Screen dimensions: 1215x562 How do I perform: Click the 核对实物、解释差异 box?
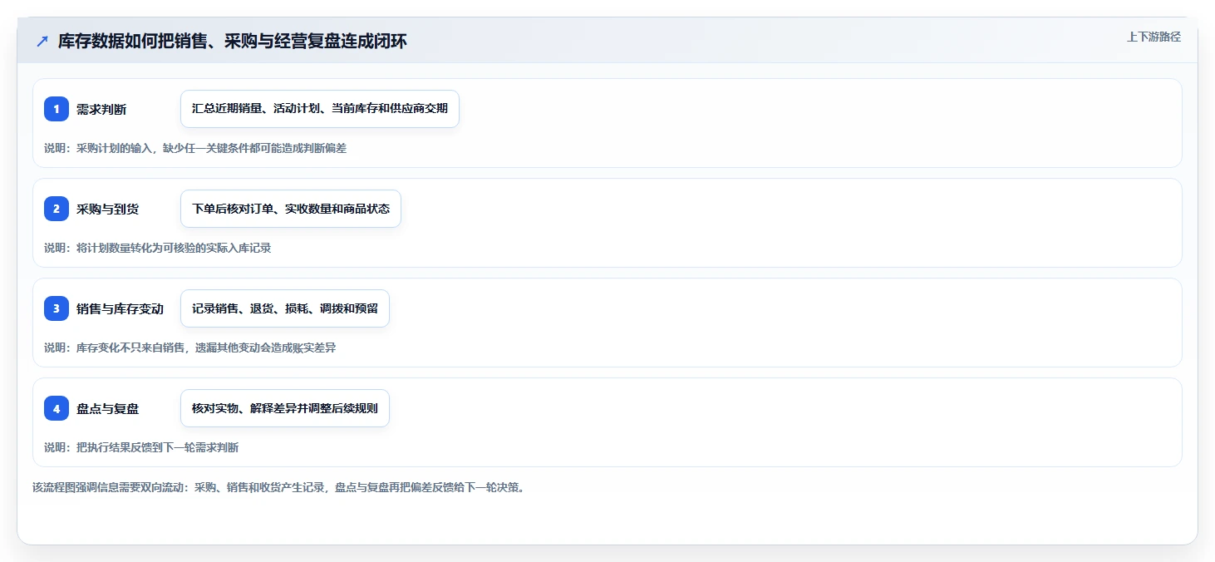pos(285,408)
